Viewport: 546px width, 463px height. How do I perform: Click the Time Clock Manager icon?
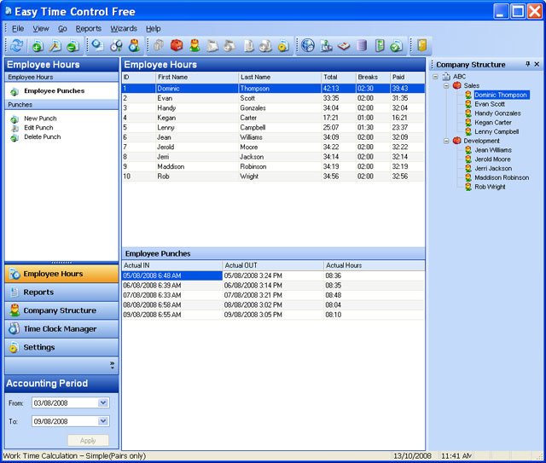(14, 329)
